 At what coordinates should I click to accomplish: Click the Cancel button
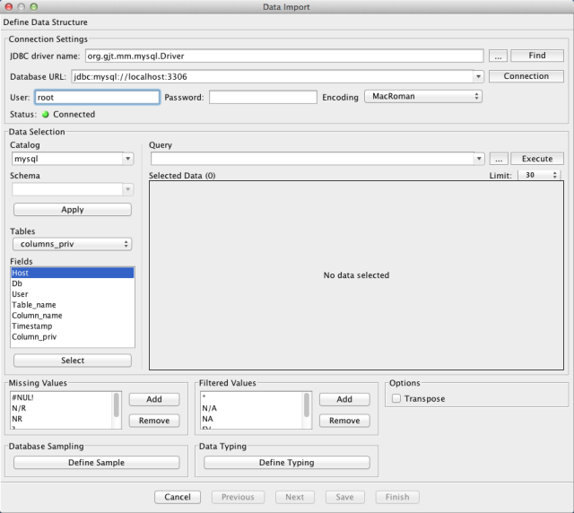178,497
